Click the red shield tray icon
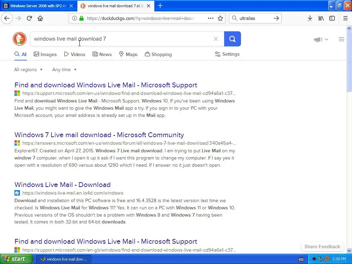The width and height of the screenshot is (352, 264). (x=314, y=259)
